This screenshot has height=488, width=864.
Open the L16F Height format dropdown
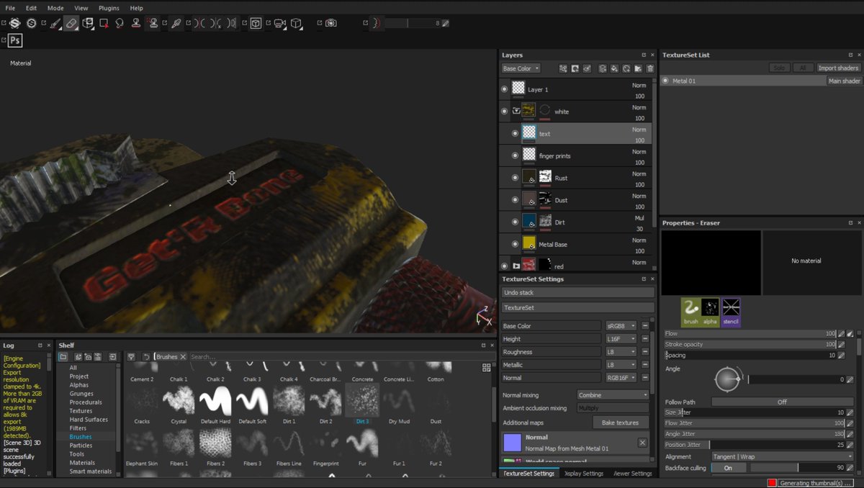[x=621, y=339]
